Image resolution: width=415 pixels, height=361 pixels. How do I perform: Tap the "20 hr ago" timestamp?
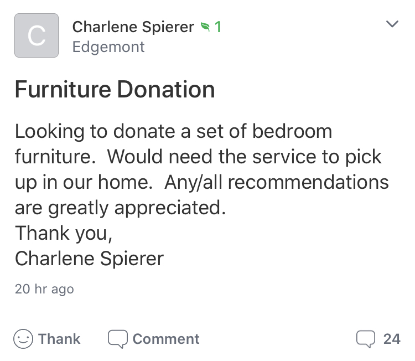pos(44,288)
